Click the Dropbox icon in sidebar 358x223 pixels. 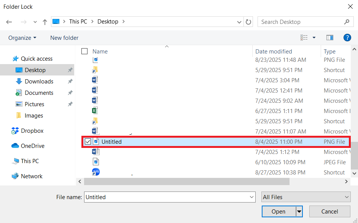[15, 131]
